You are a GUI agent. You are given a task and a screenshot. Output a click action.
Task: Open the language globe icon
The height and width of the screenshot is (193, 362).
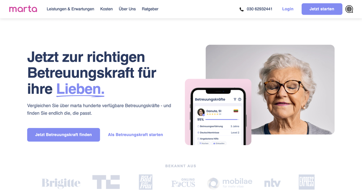pos(349,9)
